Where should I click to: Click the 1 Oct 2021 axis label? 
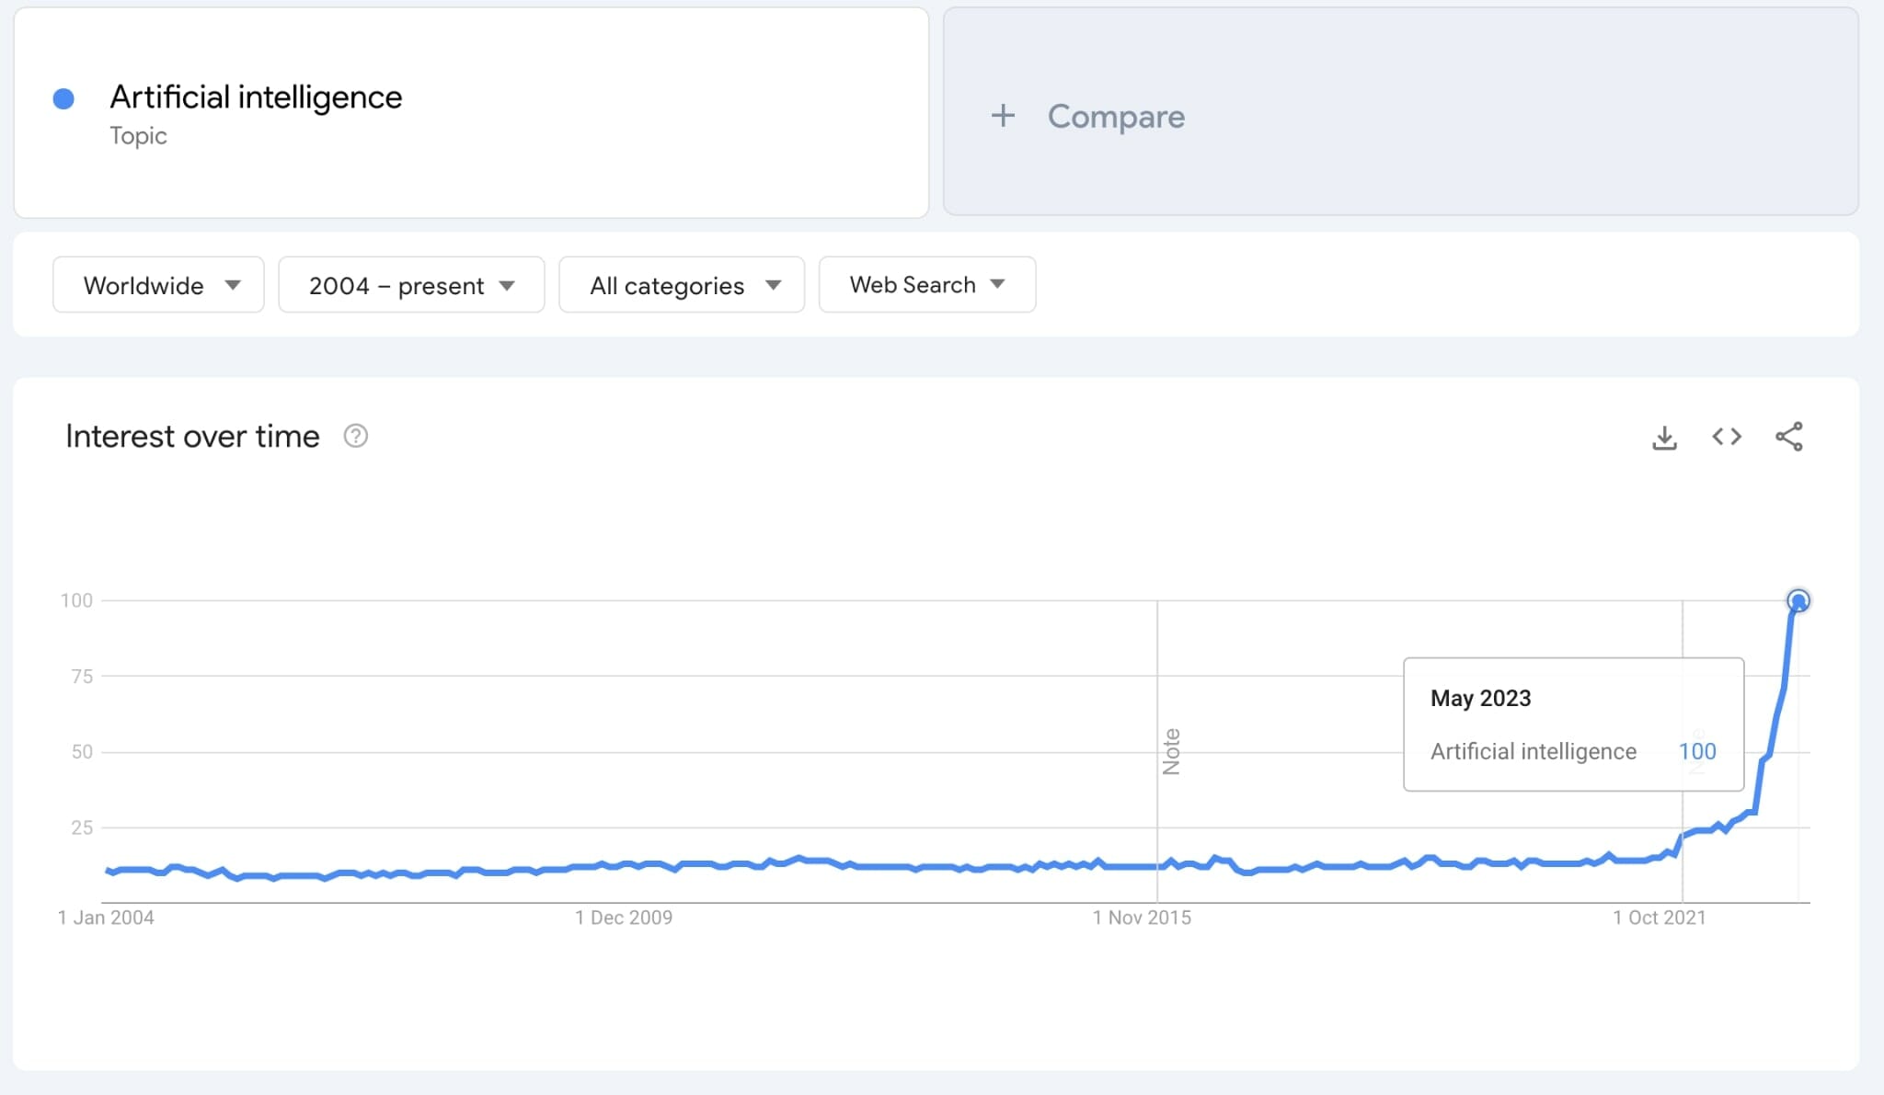1660,918
